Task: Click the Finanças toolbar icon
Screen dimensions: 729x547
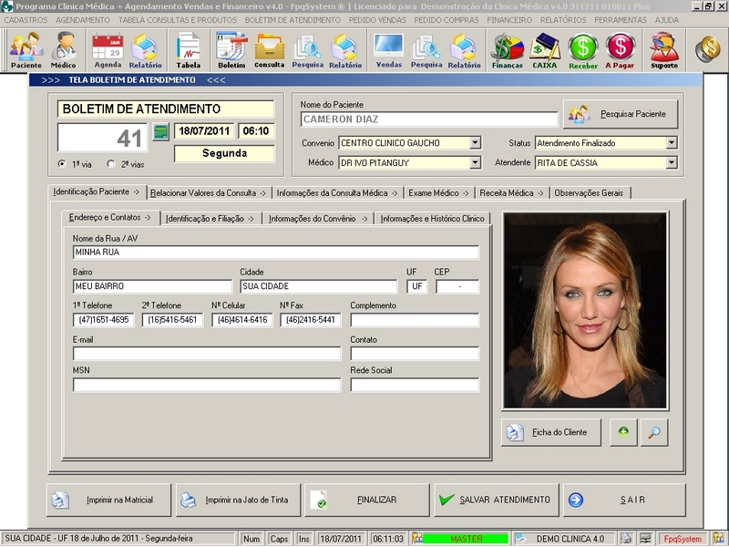Action: [508, 49]
